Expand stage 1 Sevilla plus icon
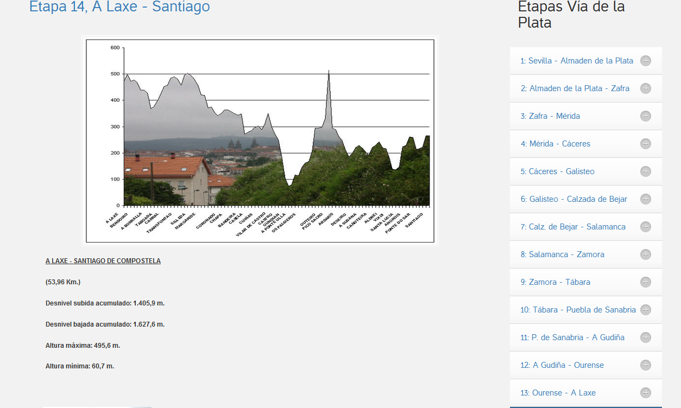This screenshot has width=681, height=408. pyautogui.click(x=645, y=61)
